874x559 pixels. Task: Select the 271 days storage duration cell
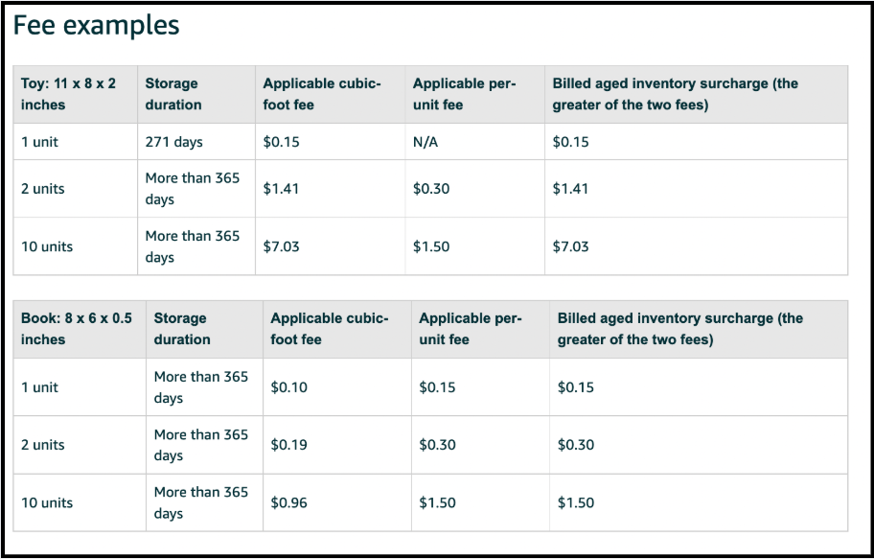pyautogui.click(x=173, y=142)
